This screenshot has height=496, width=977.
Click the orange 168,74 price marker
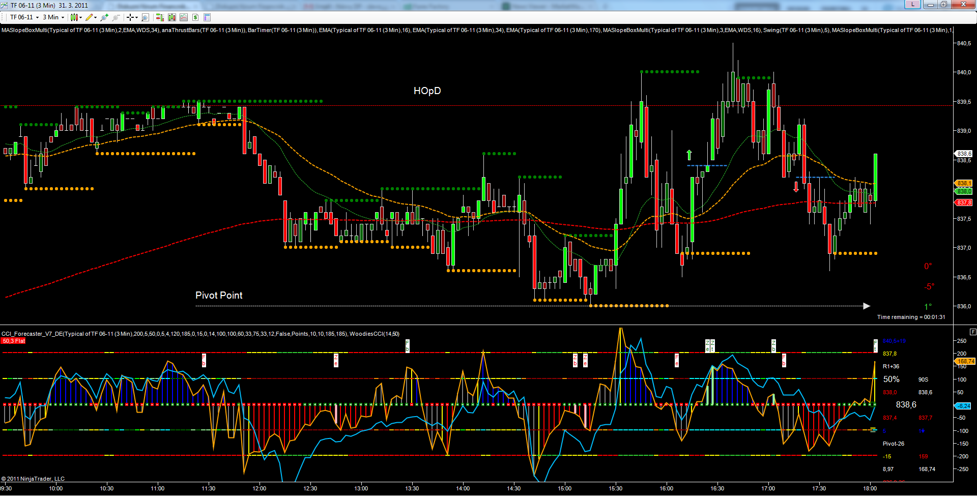pyautogui.click(x=965, y=361)
